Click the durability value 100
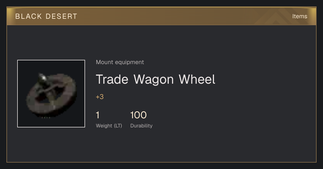 (x=138, y=115)
